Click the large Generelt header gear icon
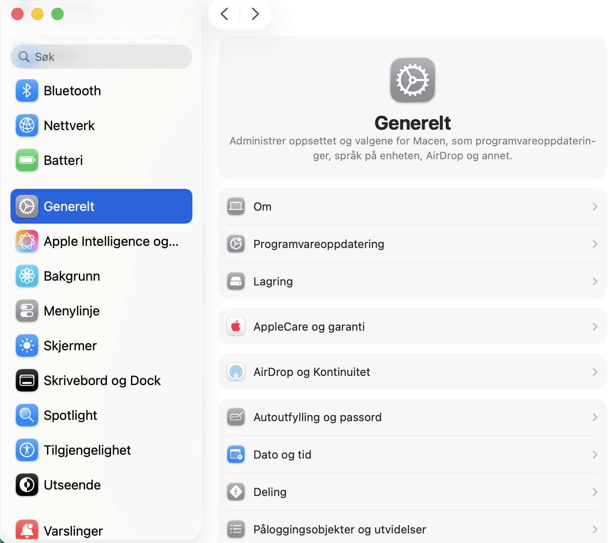The image size is (612, 543). tap(413, 80)
